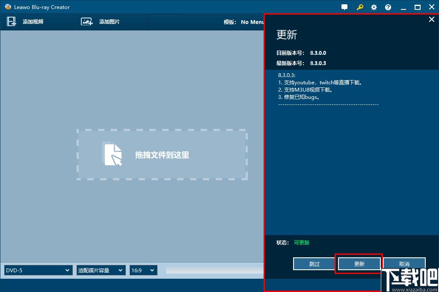This screenshot has height=292, width=439.
Task: Click 添加视频 toolbar label
Action: point(33,21)
